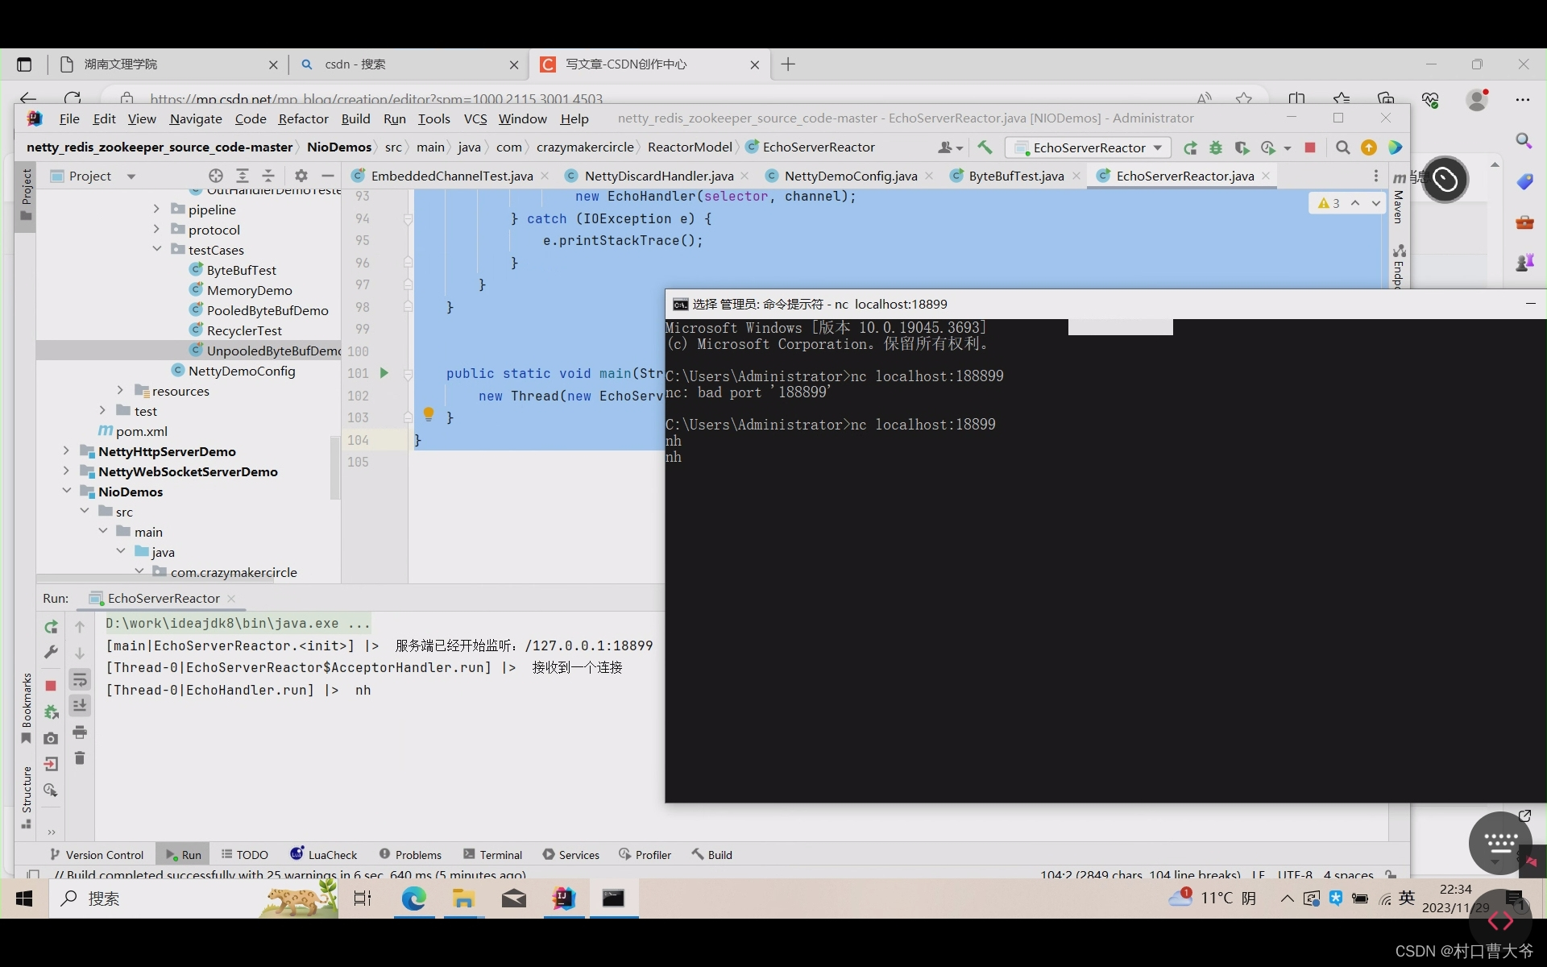Open Search Everywhere magnifier icon
Screen dimensions: 1547x967
(1342, 147)
